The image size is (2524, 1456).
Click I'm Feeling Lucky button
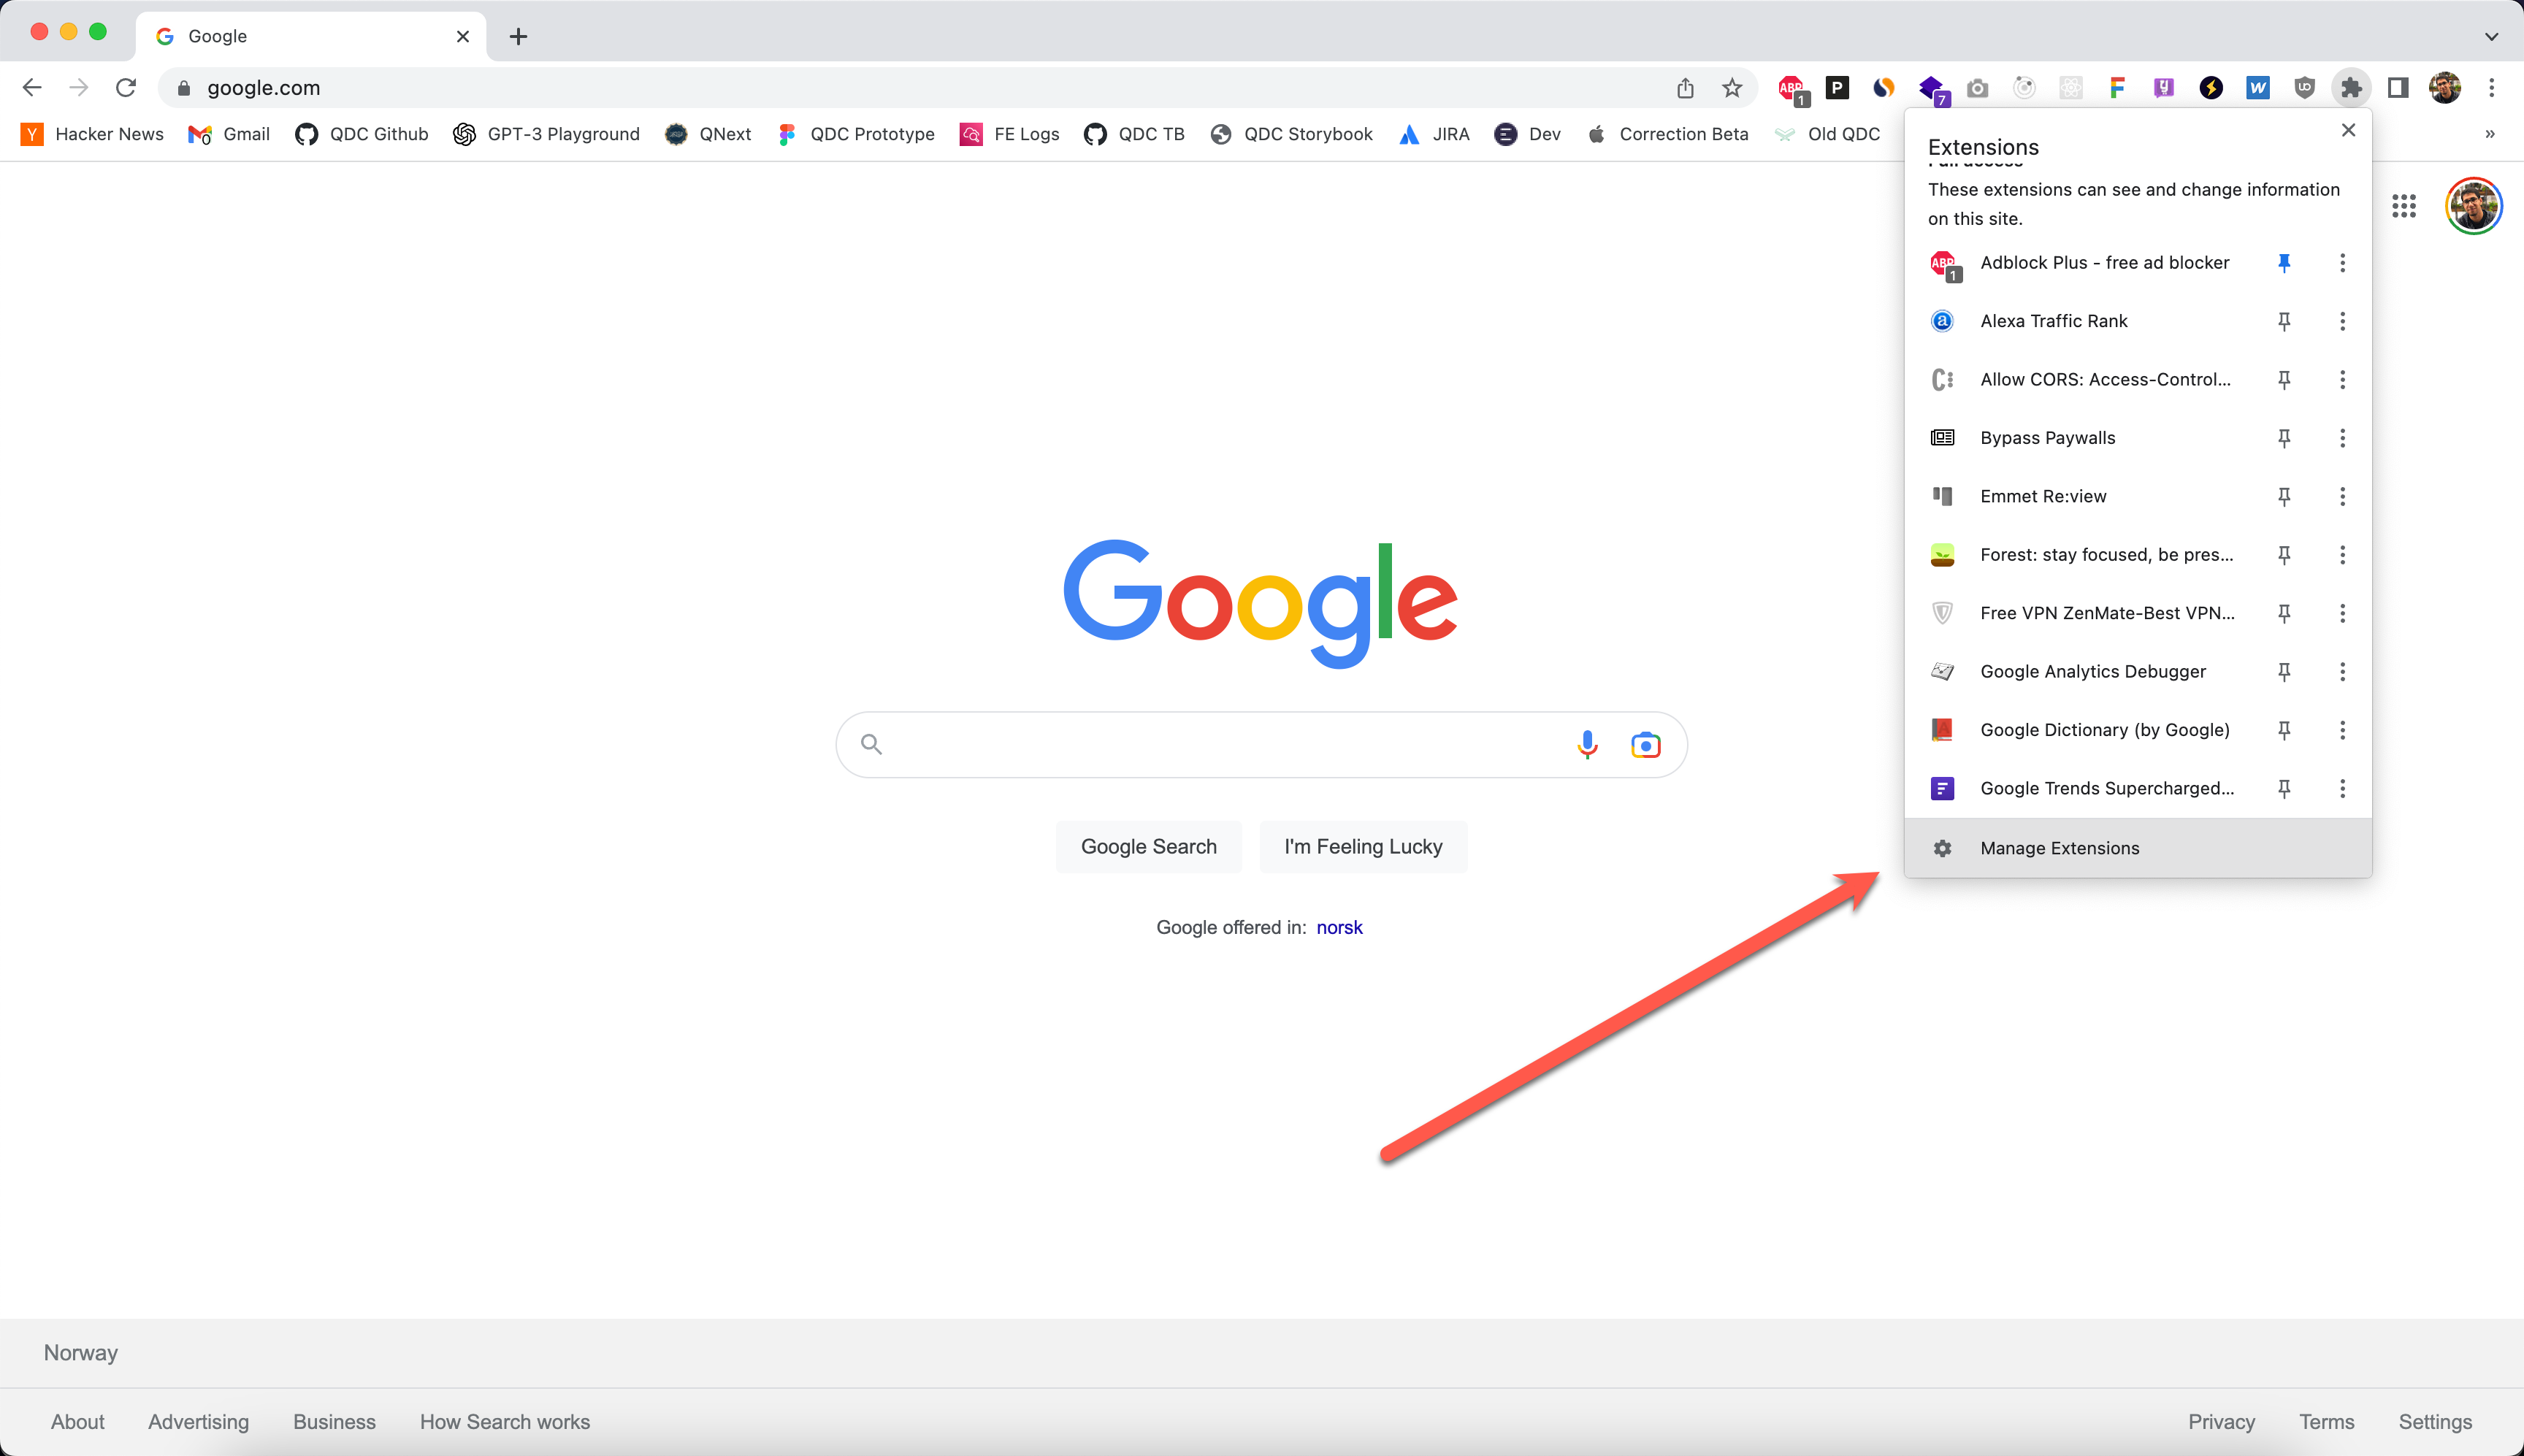[1363, 847]
